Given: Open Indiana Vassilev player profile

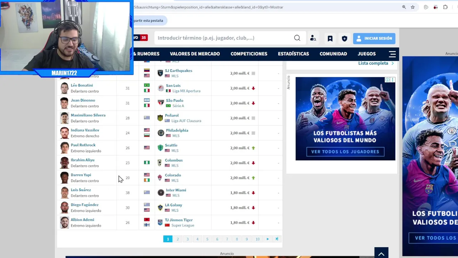Looking at the screenshot, I should (x=85, y=130).
